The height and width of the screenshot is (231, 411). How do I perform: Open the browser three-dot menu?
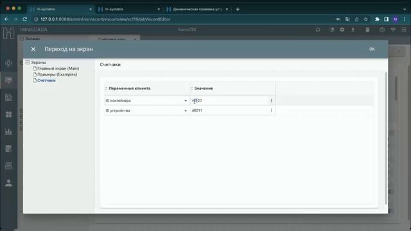tap(405, 19)
